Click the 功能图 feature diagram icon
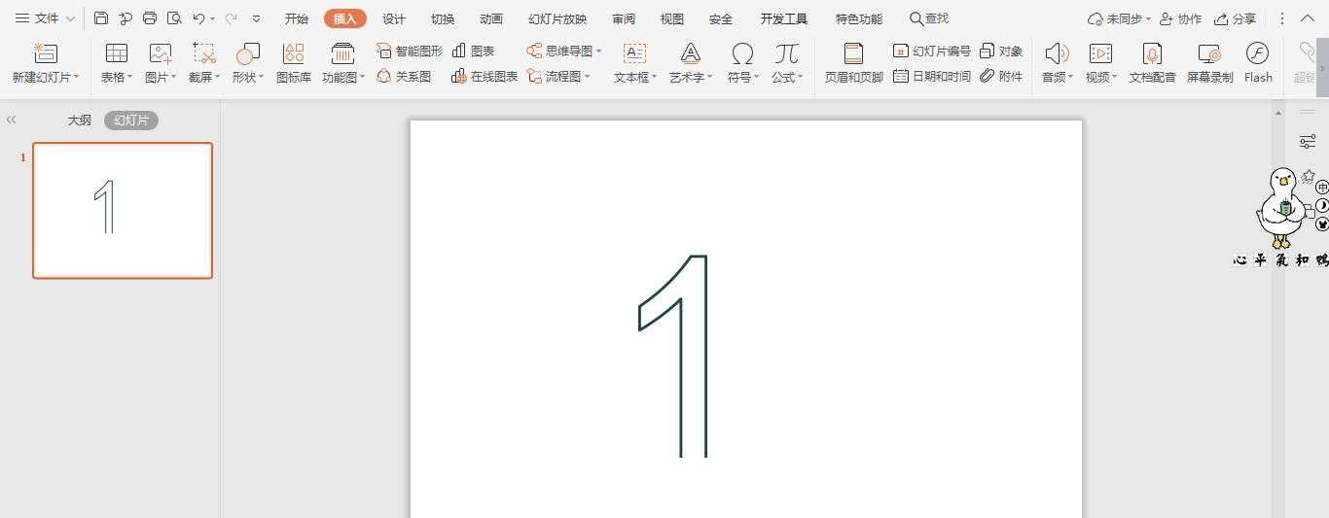The width and height of the screenshot is (1329, 518). (342, 53)
